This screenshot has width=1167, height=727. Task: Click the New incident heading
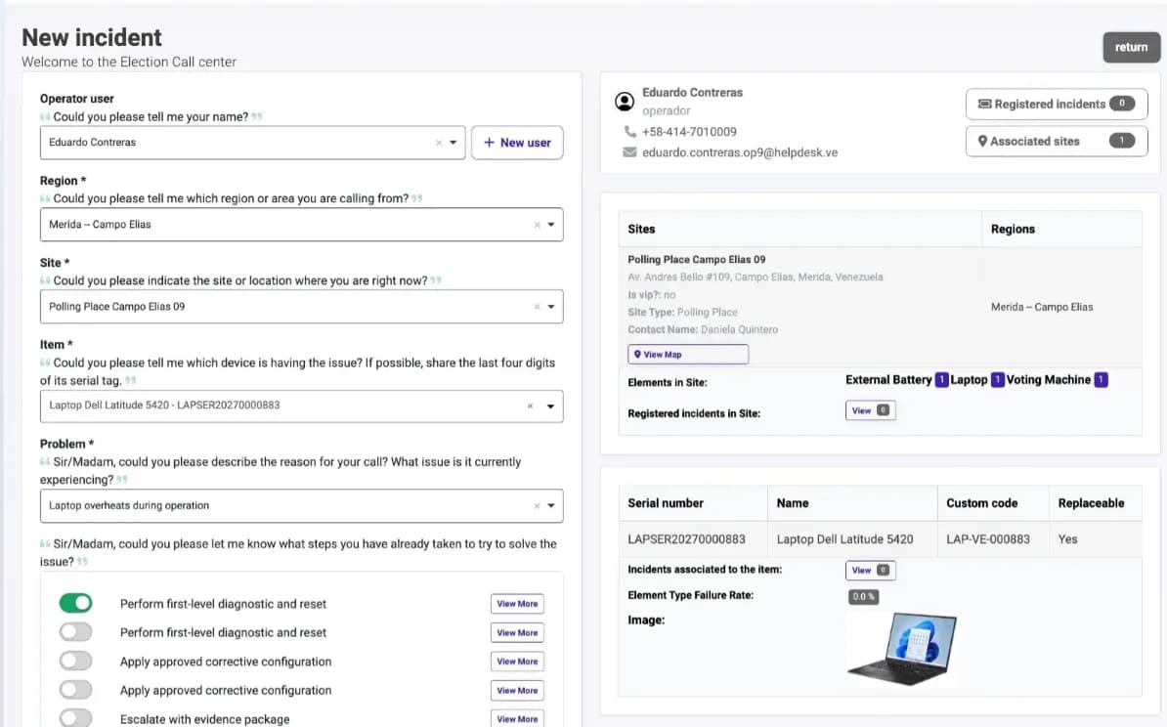click(x=92, y=37)
